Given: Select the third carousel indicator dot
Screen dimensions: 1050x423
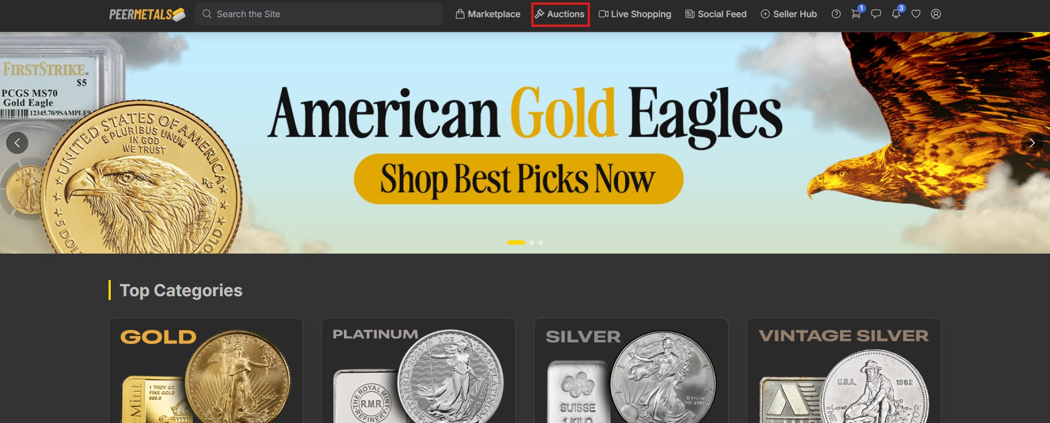Looking at the screenshot, I should tap(541, 243).
